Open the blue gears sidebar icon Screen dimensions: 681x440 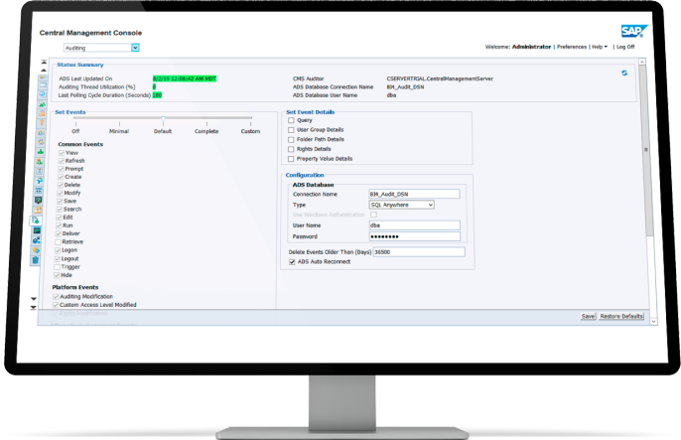(37, 240)
